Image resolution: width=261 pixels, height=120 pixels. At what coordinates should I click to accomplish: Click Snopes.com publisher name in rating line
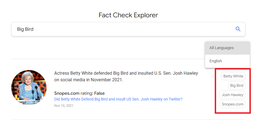[67, 93]
